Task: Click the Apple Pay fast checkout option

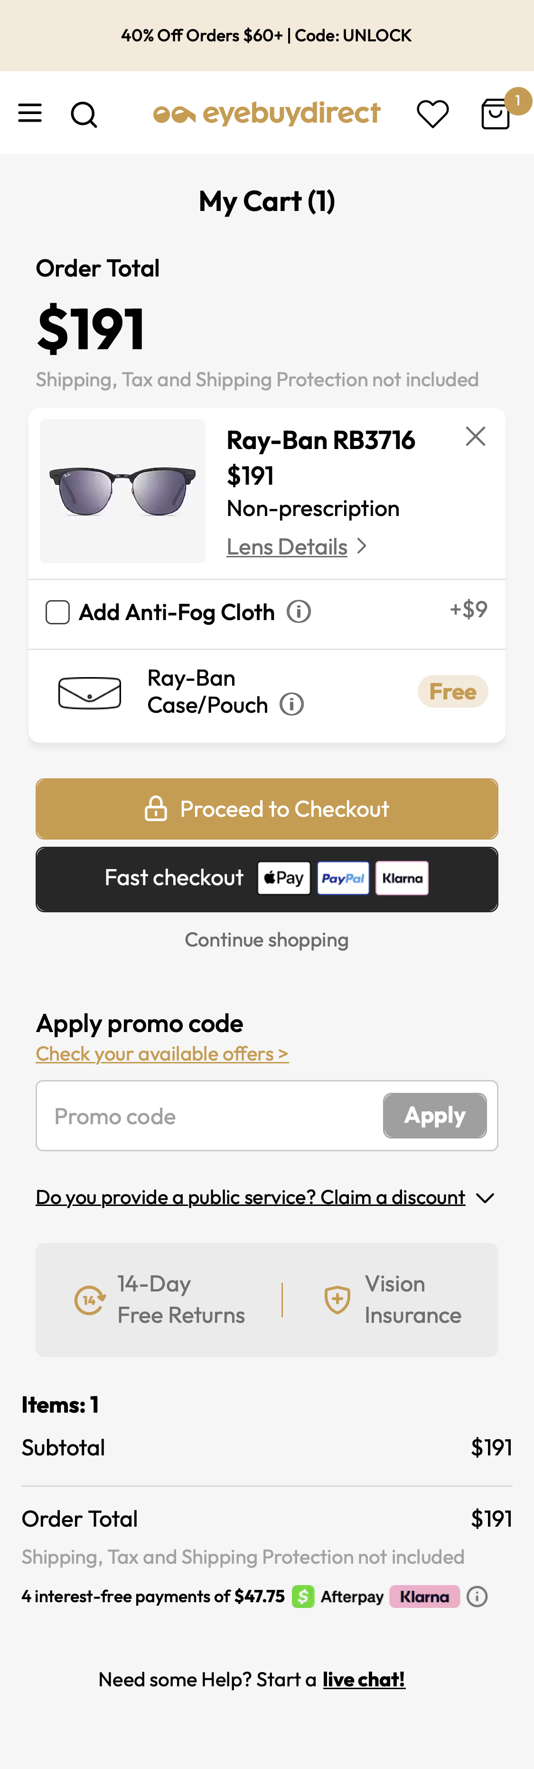Action: point(283,878)
